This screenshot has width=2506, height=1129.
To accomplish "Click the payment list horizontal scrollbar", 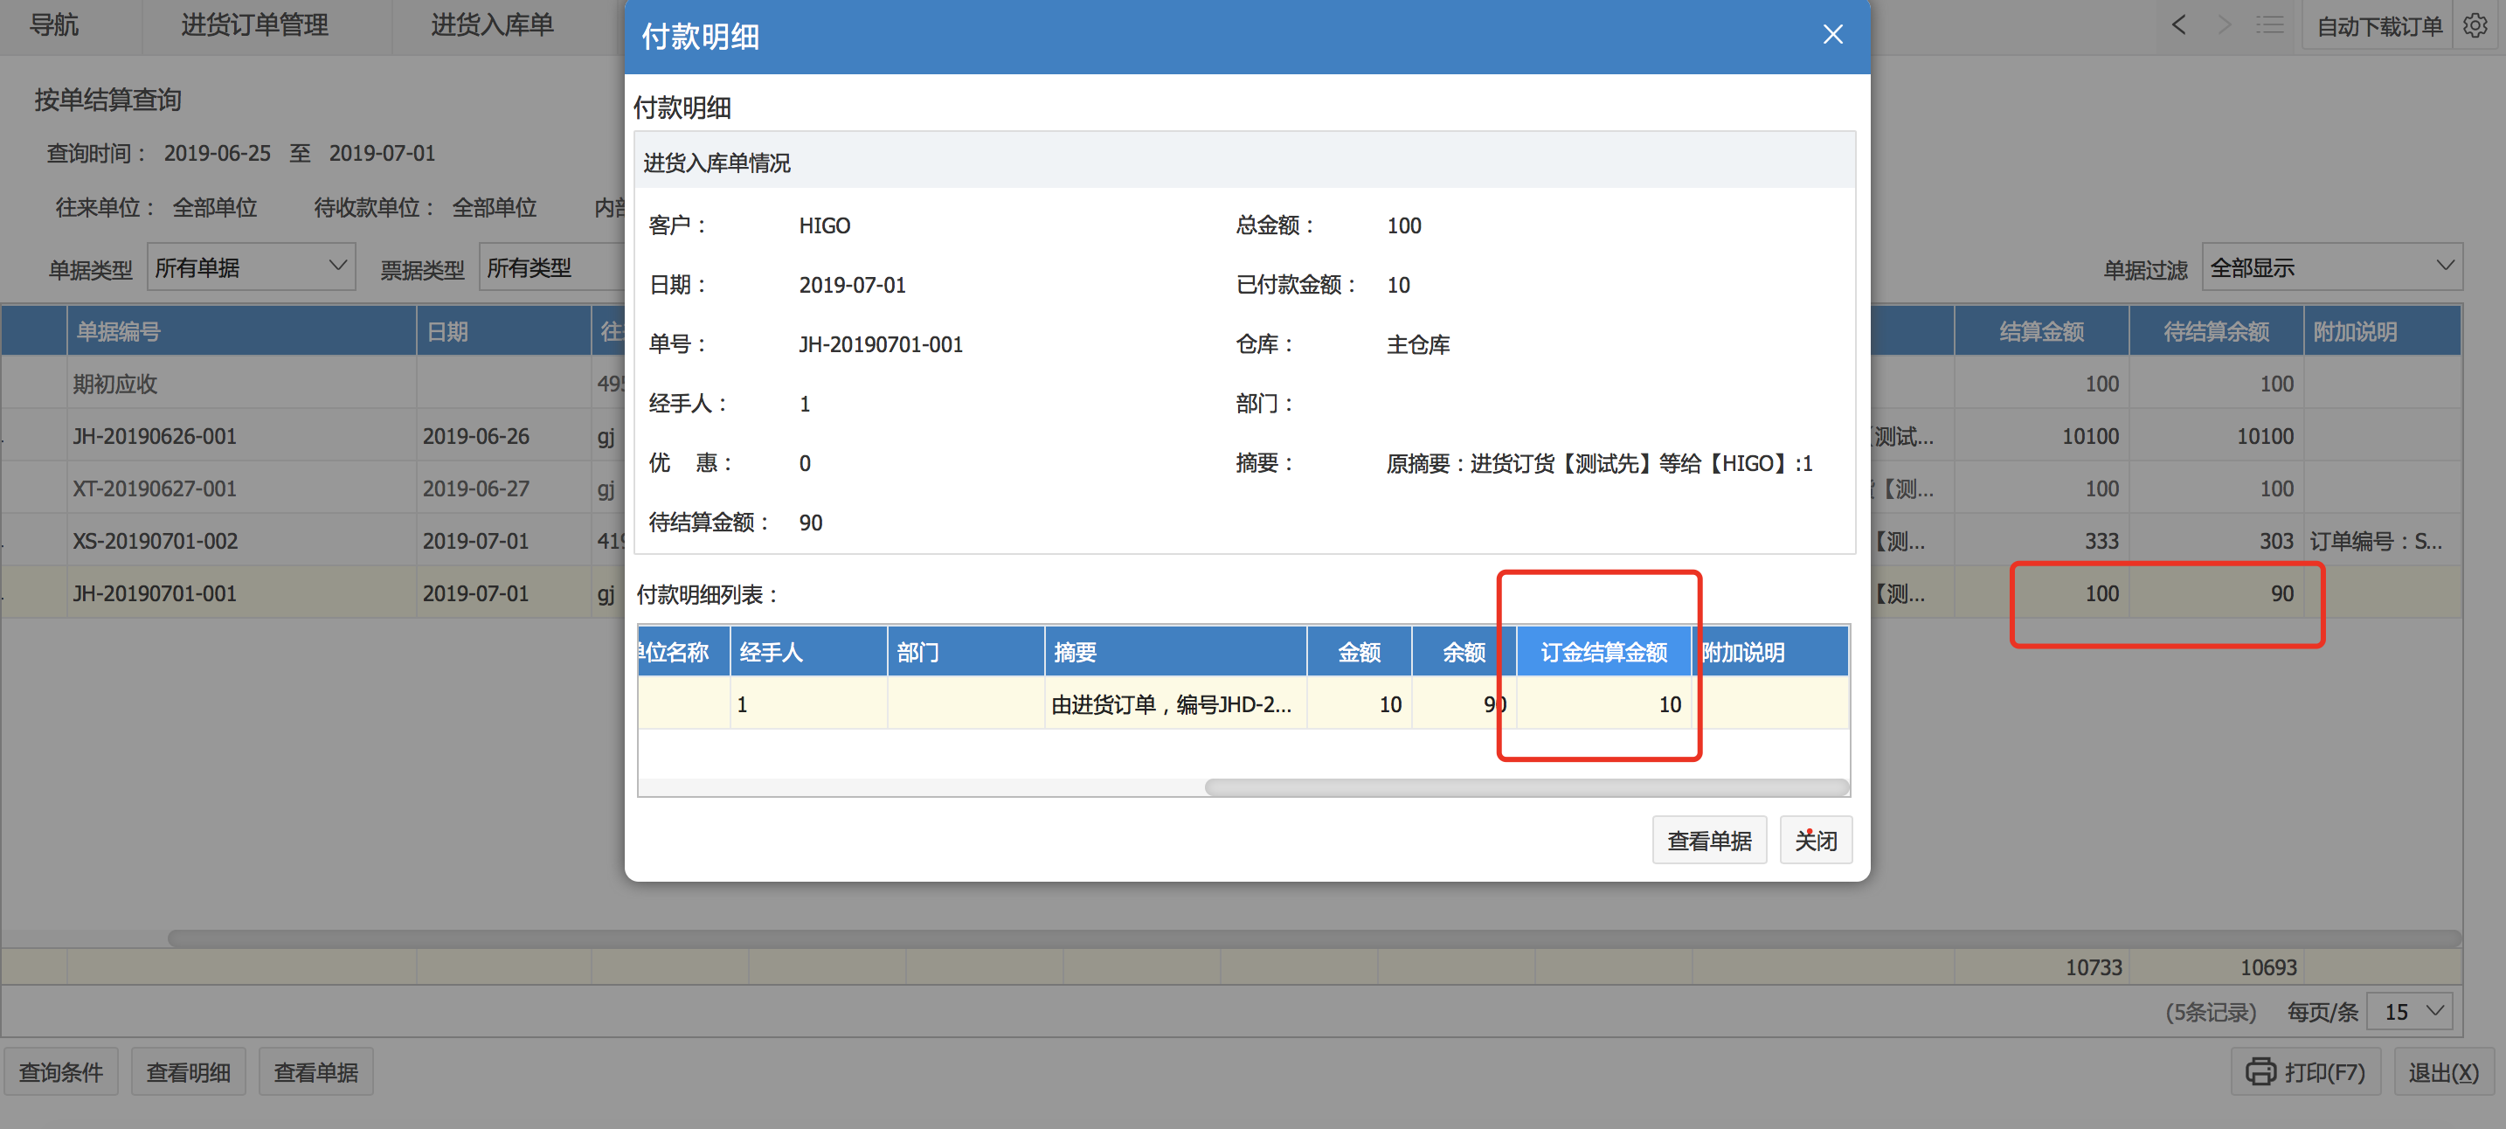I will point(1526,787).
